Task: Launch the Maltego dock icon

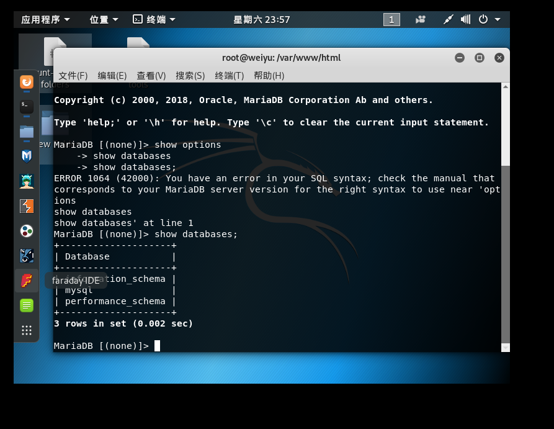Action: click(x=27, y=255)
